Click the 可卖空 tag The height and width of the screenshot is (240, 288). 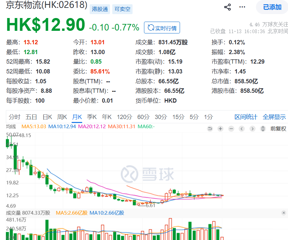(x=122, y=9)
